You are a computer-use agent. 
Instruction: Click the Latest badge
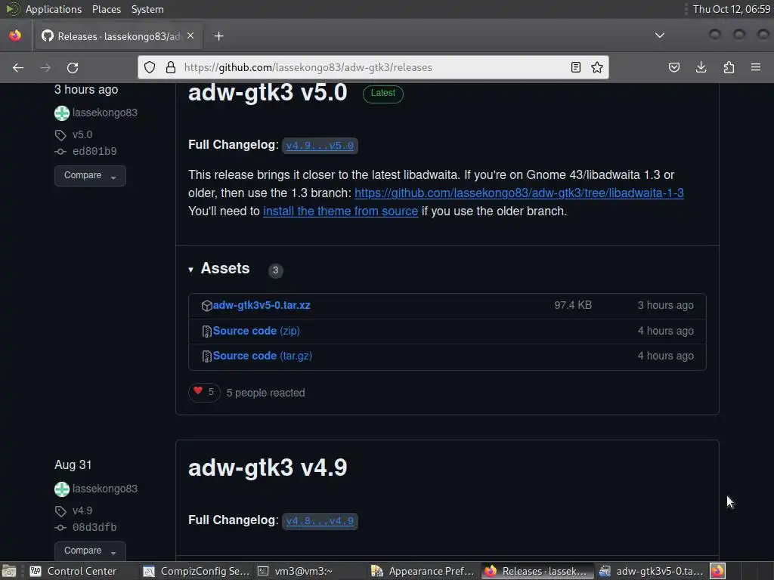[383, 93]
